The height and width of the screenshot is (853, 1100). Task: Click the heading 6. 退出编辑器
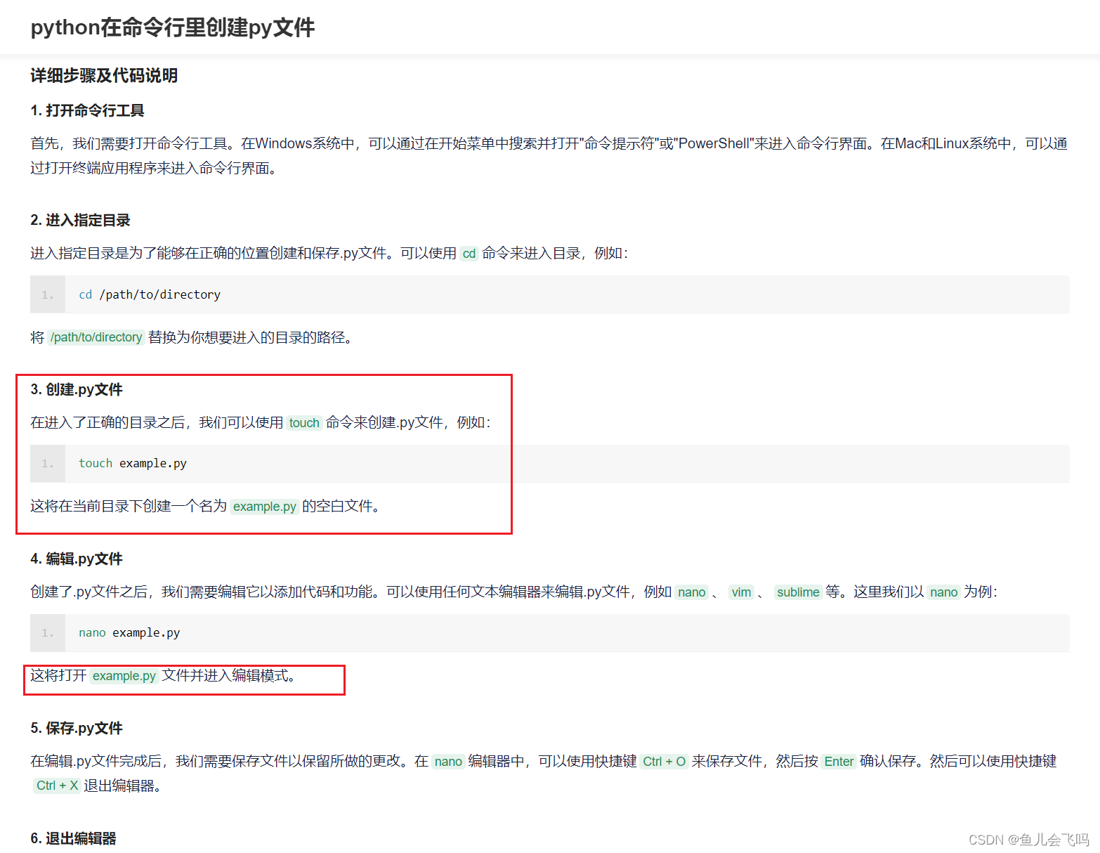click(x=73, y=838)
